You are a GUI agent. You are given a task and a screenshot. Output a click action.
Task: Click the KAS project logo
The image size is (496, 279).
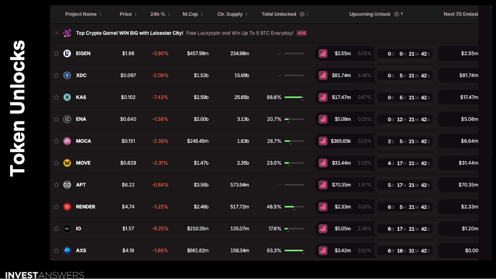coord(67,97)
